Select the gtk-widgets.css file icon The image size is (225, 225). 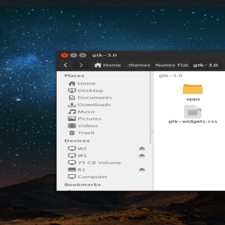coord(193,111)
